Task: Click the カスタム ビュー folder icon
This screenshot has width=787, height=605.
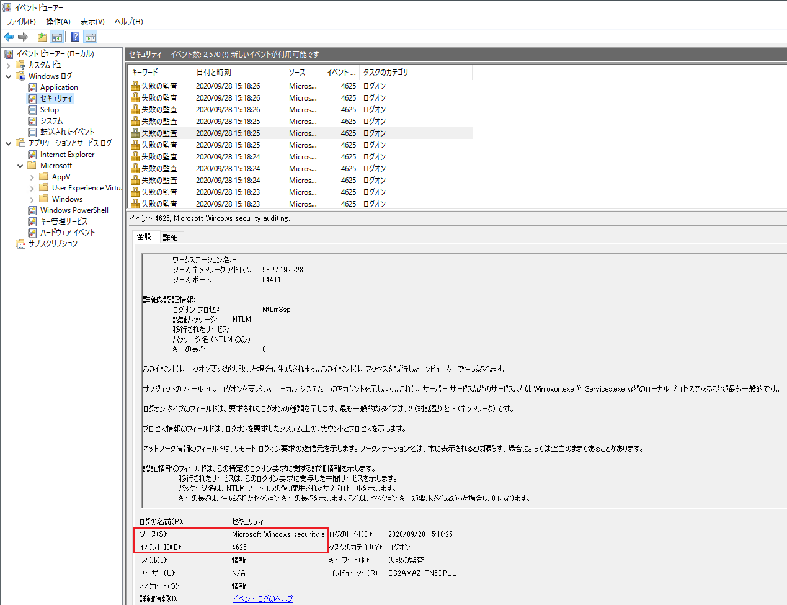Action: tap(20, 65)
